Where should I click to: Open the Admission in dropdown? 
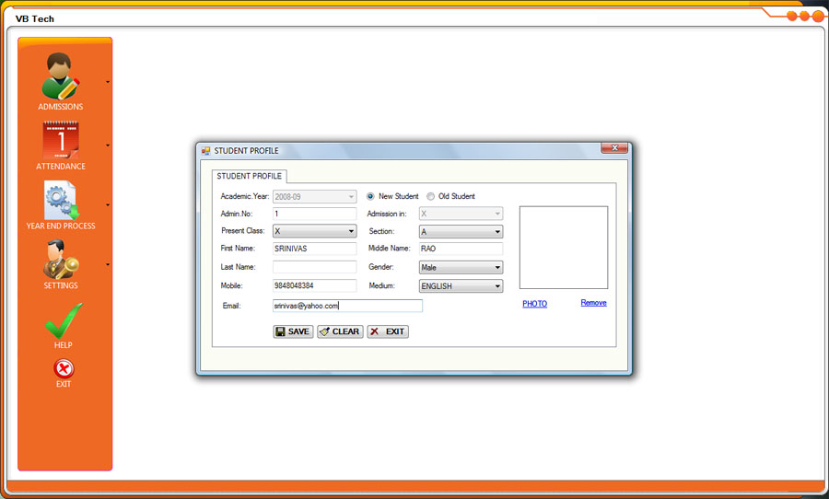(461, 214)
